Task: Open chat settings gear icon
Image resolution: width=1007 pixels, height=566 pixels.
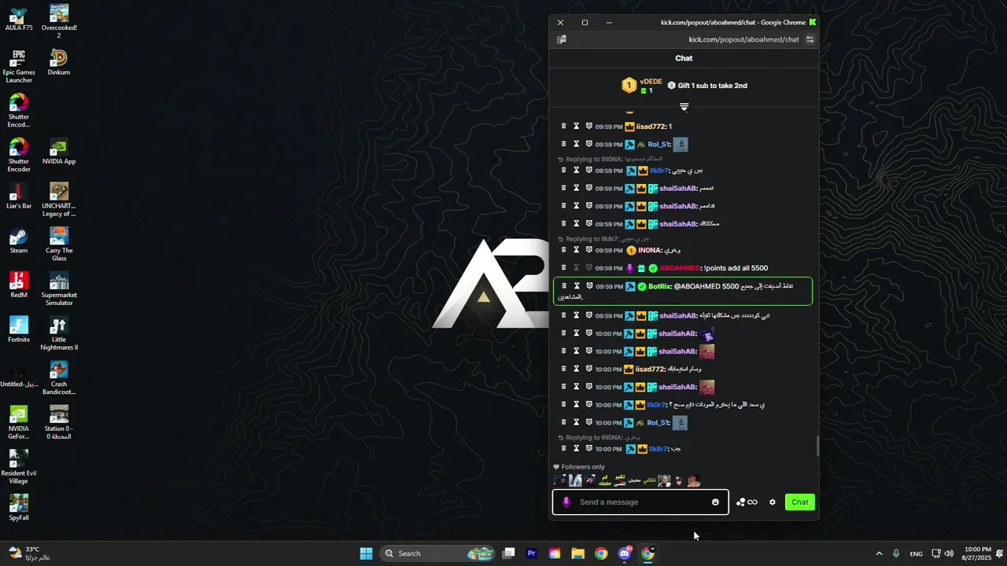Action: coord(773,502)
